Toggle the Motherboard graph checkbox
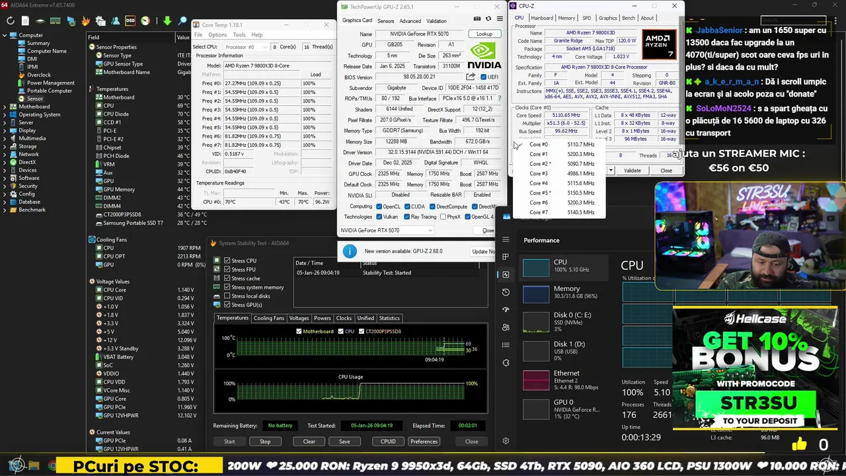 [299, 331]
